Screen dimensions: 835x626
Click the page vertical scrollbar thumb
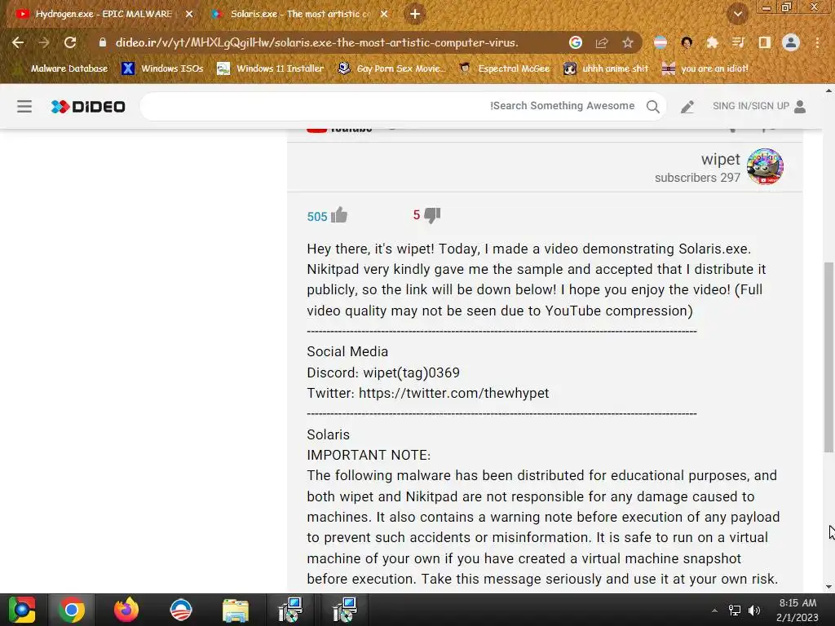pyautogui.click(x=828, y=357)
